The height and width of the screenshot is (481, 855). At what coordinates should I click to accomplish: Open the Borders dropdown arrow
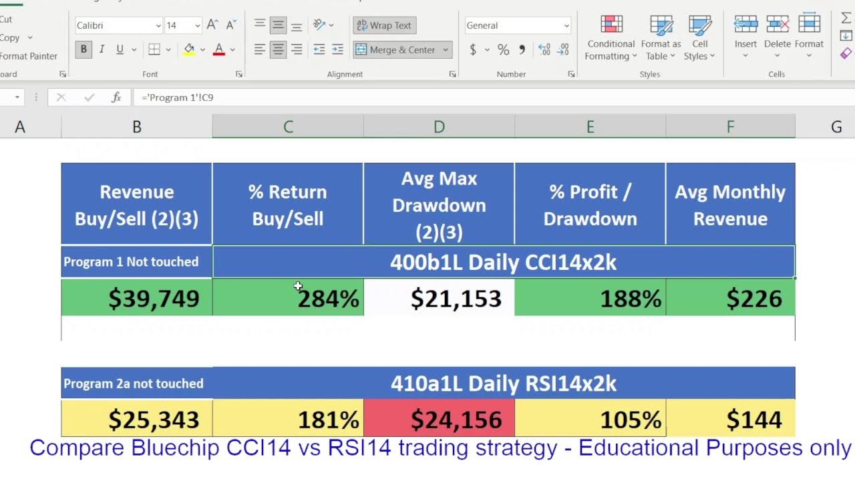tap(168, 49)
